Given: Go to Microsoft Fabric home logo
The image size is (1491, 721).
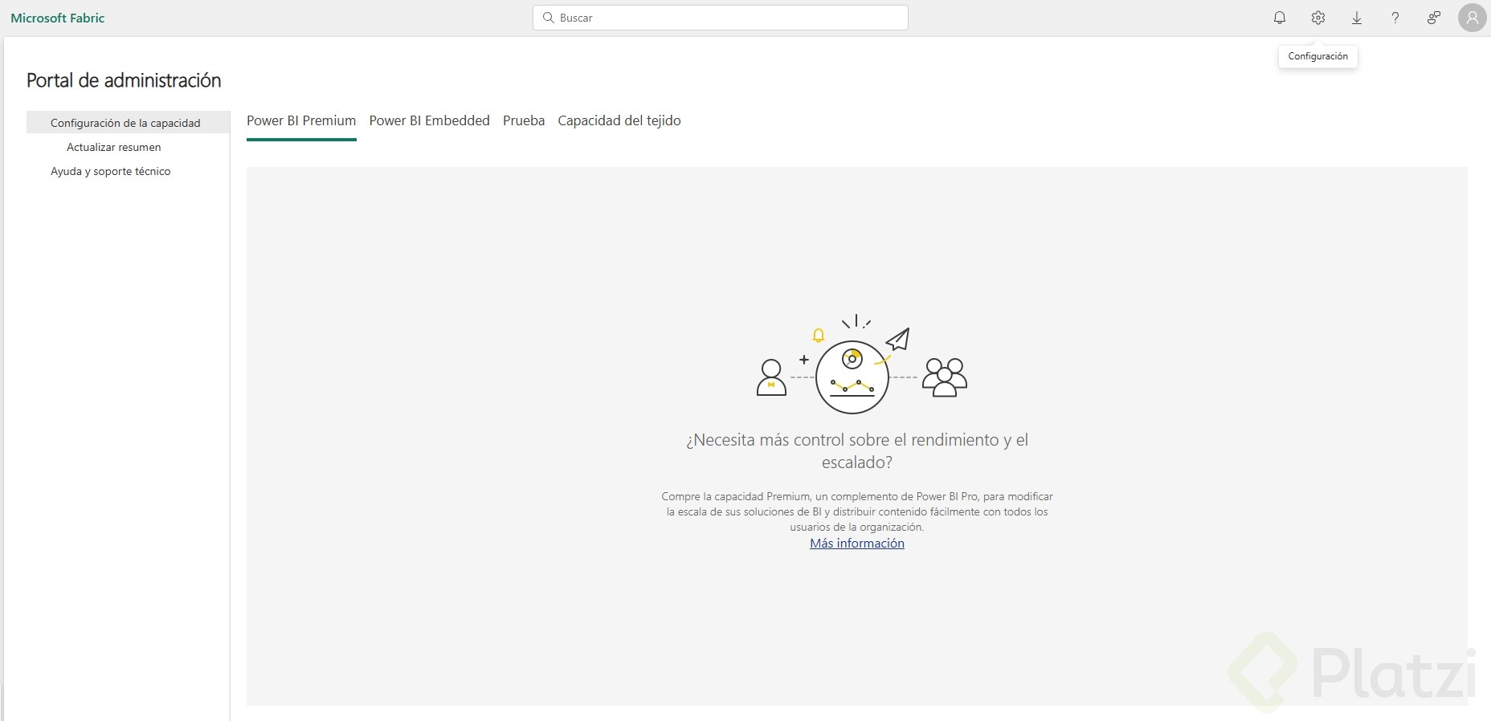Looking at the screenshot, I should tap(58, 18).
